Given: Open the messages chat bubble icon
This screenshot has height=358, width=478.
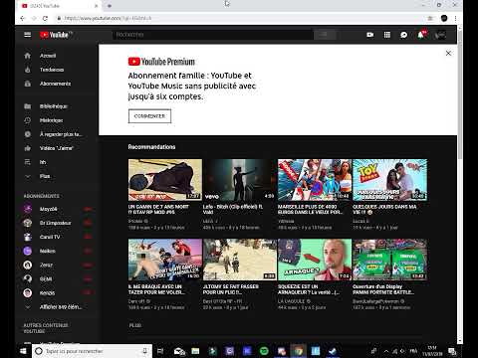Looking at the screenshot, I should coord(403,35).
